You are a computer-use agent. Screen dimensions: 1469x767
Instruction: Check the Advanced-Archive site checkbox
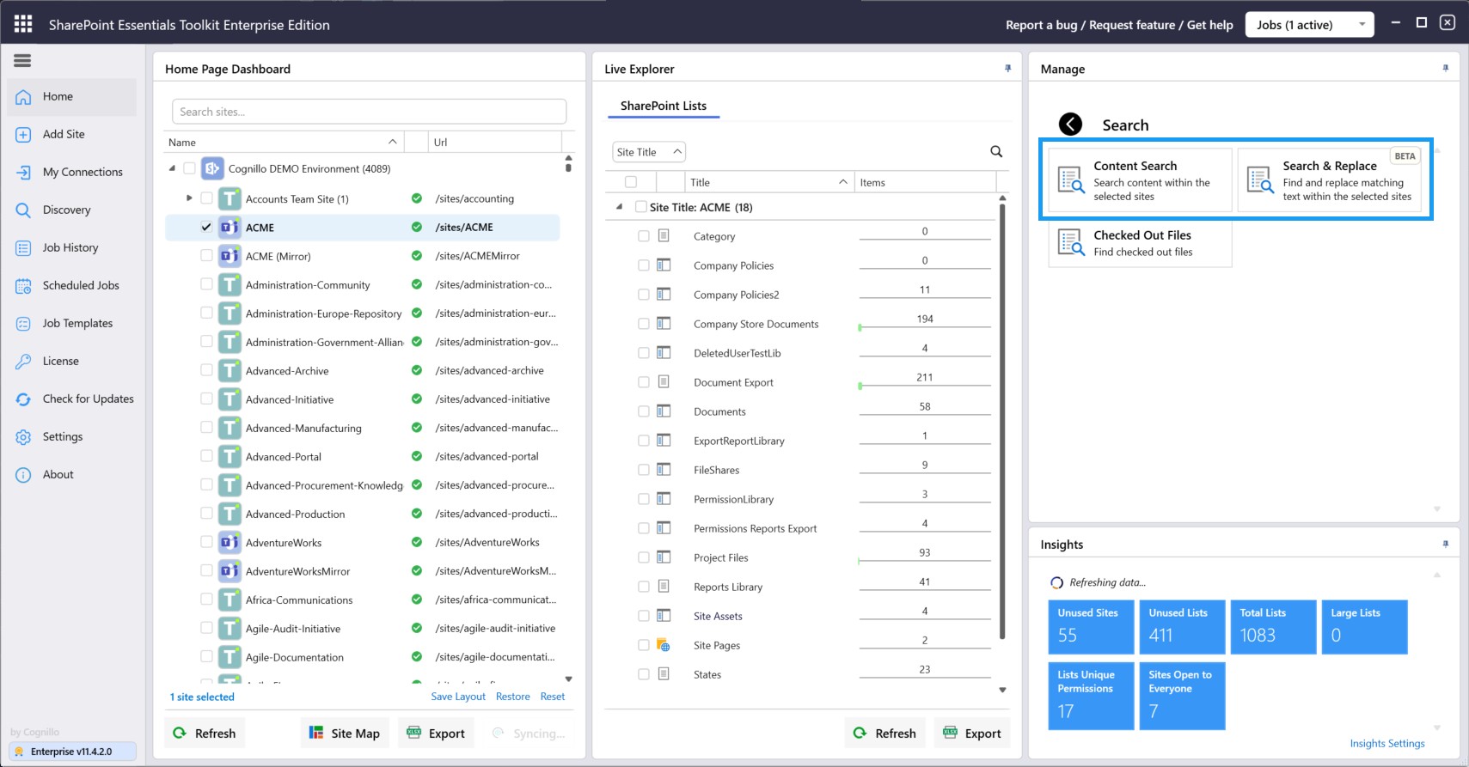click(x=206, y=370)
